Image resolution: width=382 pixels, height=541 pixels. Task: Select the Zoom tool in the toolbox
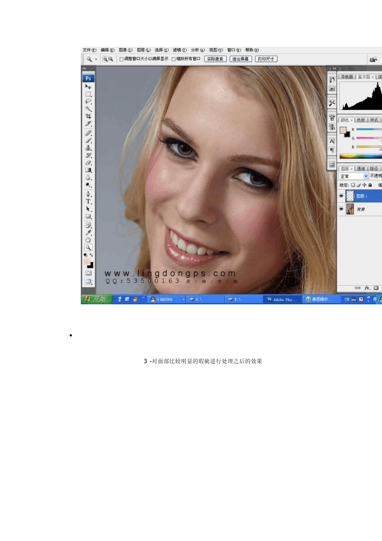point(88,248)
